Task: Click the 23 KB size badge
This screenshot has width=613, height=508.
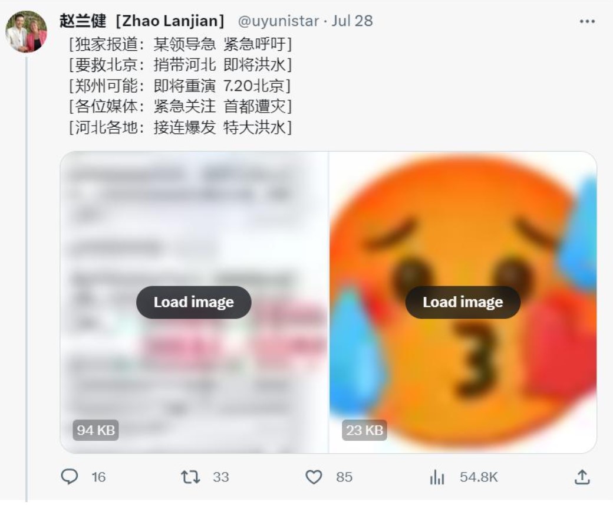Action: pyautogui.click(x=364, y=430)
